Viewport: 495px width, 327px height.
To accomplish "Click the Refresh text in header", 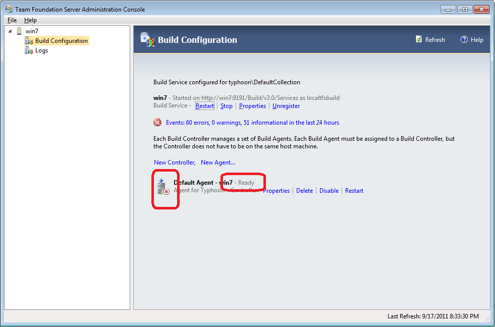I will tap(435, 40).
